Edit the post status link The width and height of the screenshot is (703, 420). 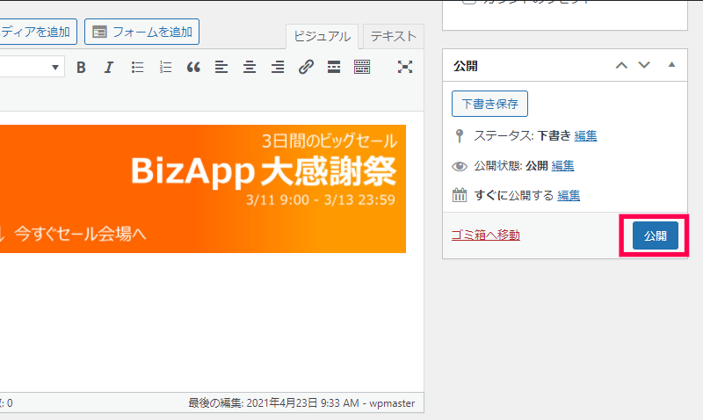point(585,136)
